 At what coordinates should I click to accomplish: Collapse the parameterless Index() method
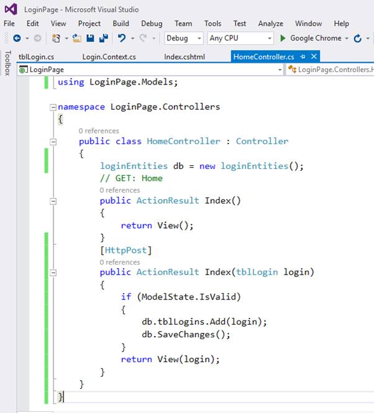(53, 201)
